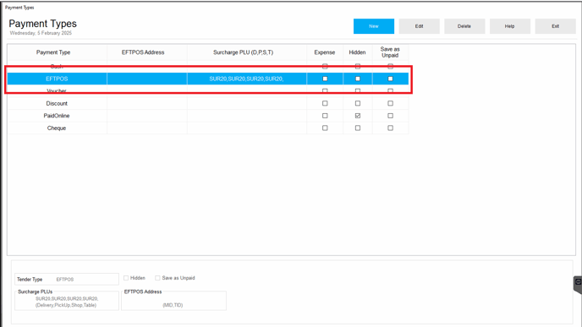Click the Surcharge PLU column header
Image resolution: width=582 pixels, height=327 pixels.
[243, 52]
